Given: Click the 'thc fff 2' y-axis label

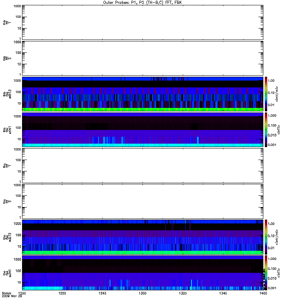Looking at the screenshot, I should 7,201.
